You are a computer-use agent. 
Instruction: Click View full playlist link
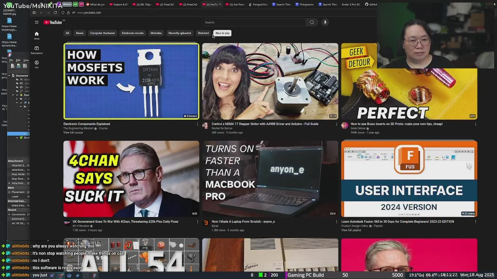[351, 230]
